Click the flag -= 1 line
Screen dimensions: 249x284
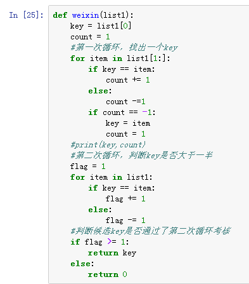click(125, 220)
